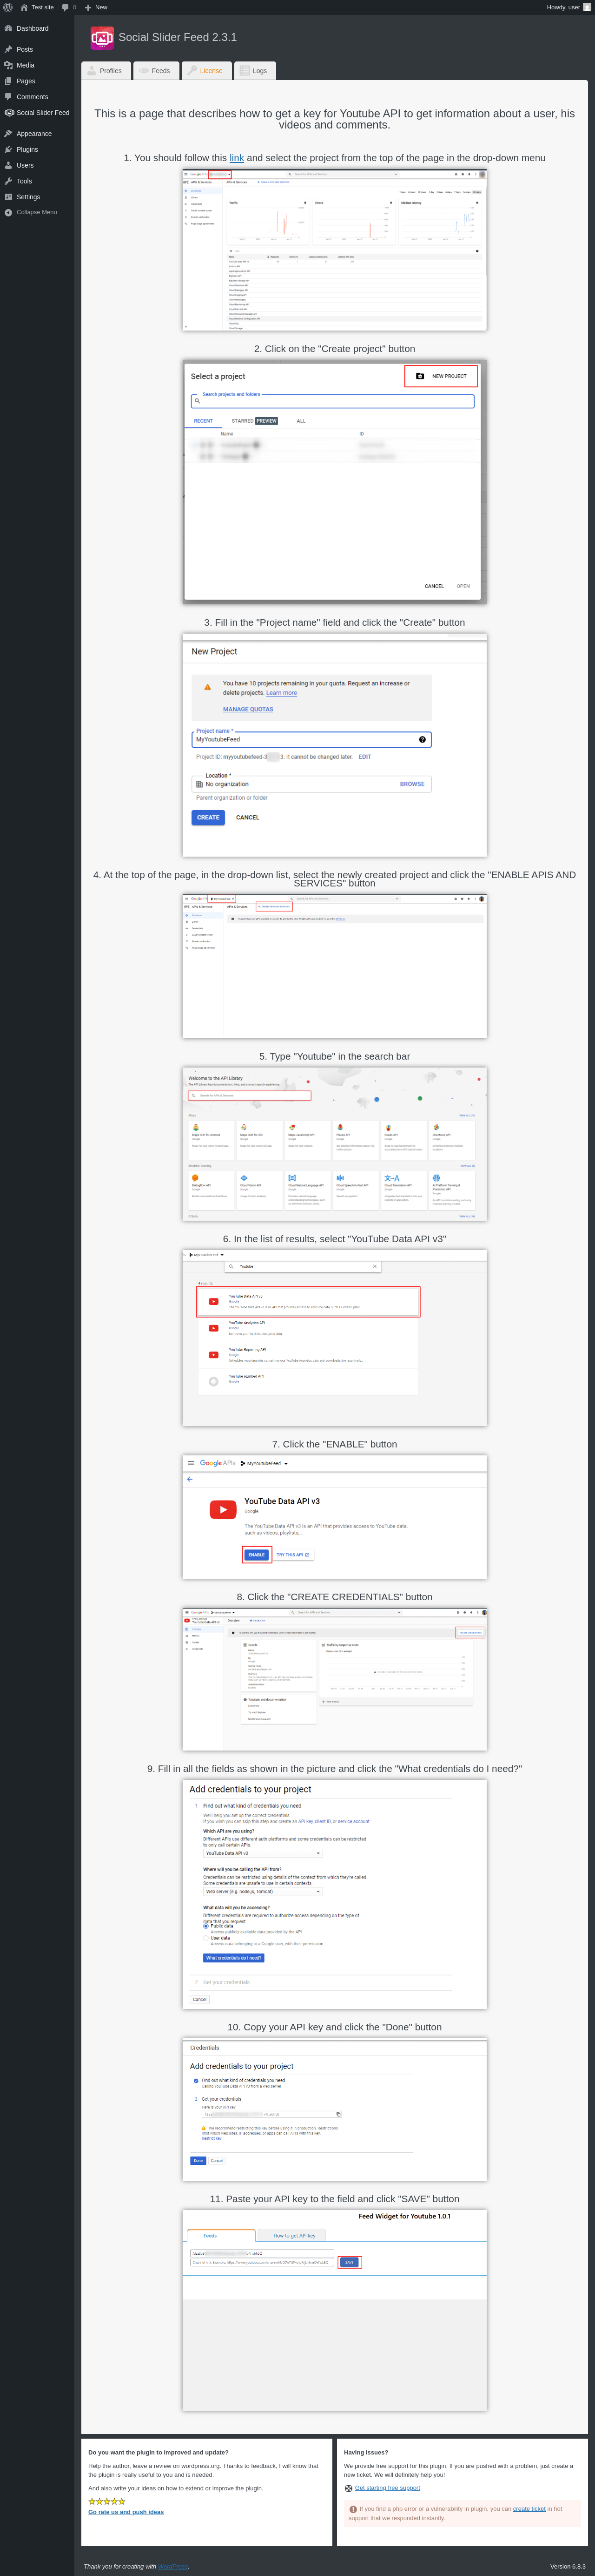Open the user avatar in admin bar
595x2576 pixels.
pos(587,7)
